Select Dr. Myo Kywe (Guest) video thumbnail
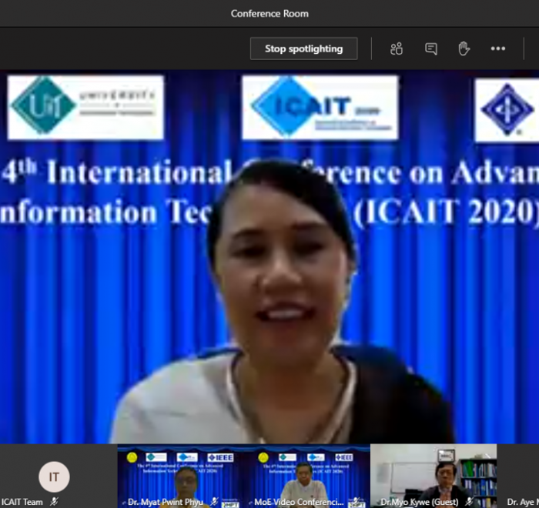 tap(433, 471)
